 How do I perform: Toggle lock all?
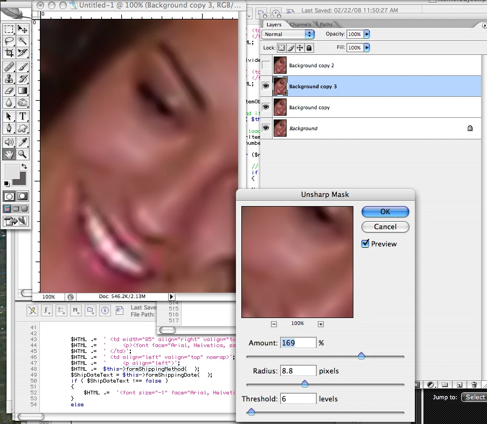[309, 47]
